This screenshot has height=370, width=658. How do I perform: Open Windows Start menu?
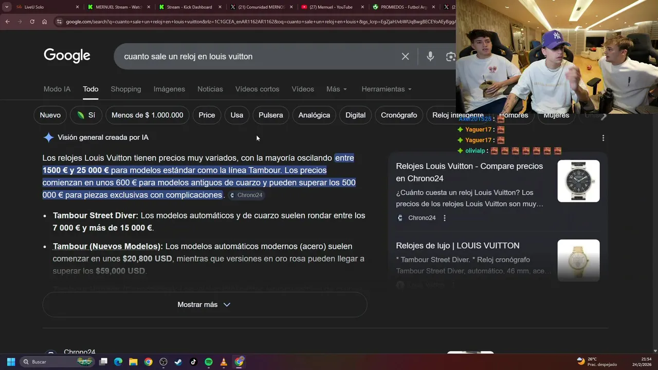click(11, 362)
